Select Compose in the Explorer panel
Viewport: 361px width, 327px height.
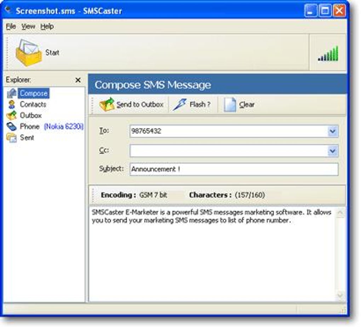[33, 93]
